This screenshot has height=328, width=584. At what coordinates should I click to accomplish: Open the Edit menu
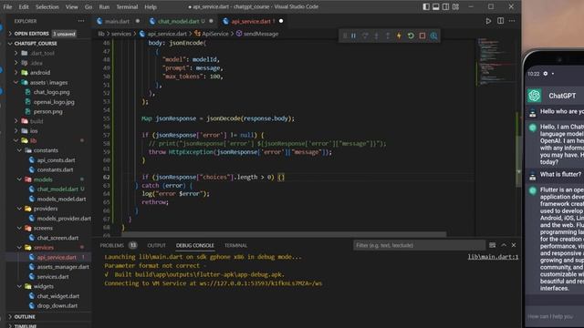click(x=24, y=6)
